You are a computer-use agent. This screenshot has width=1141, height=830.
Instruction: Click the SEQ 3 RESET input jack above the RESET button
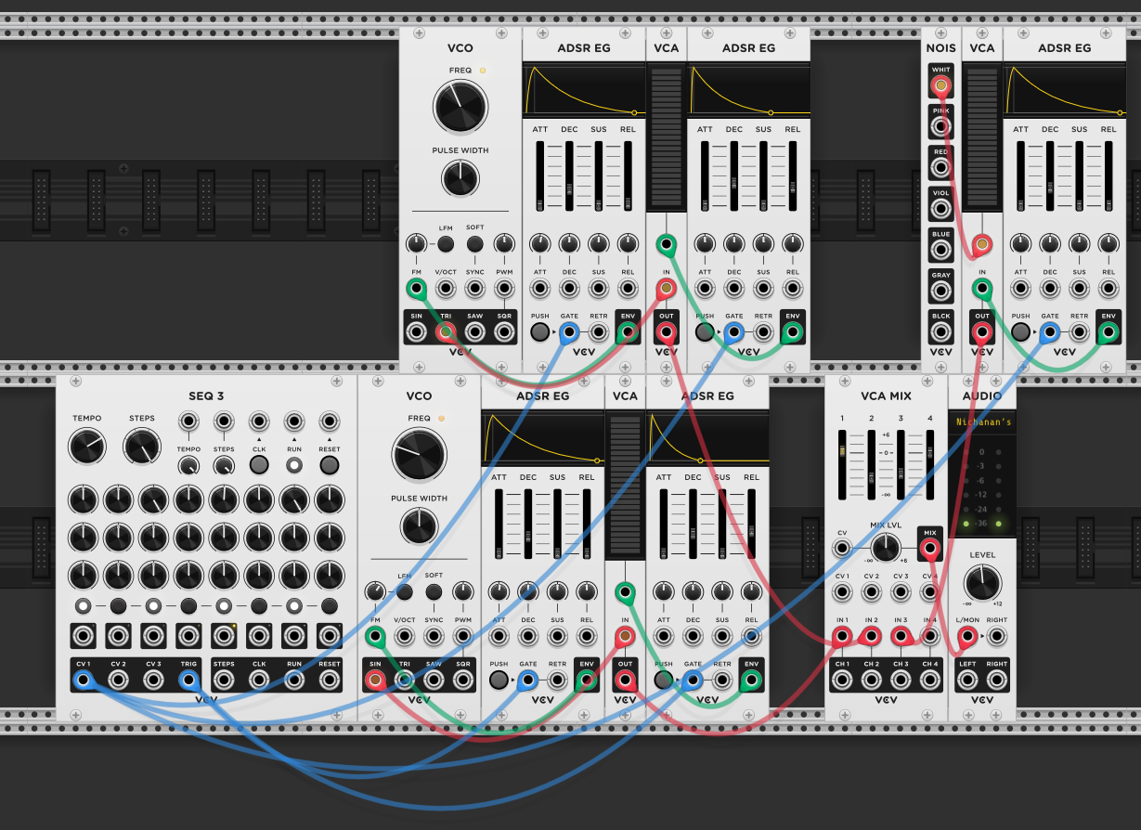tap(329, 421)
